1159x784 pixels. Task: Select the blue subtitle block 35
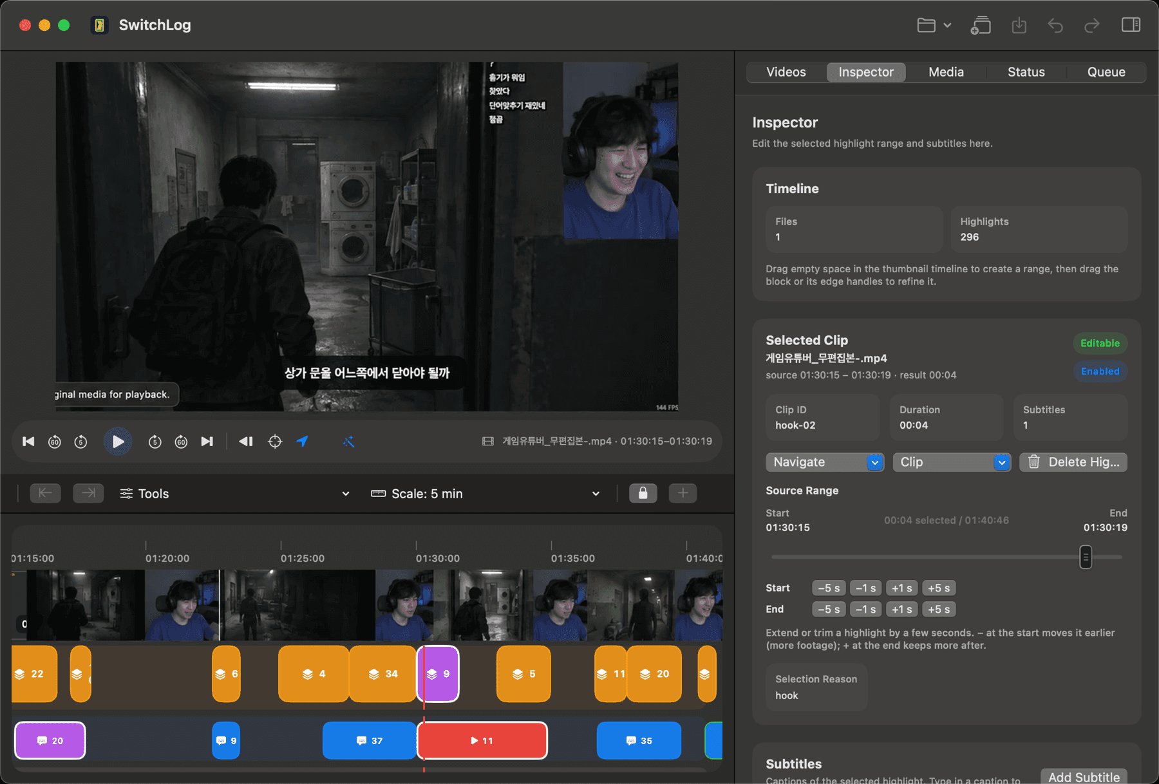click(x=639, y=741)
